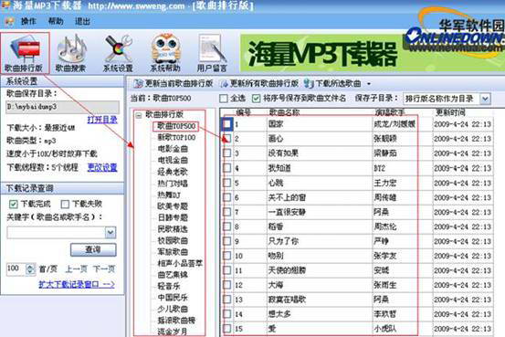Select 热门对唱 in the tree

pyautogui.click(x=173, y=184)
